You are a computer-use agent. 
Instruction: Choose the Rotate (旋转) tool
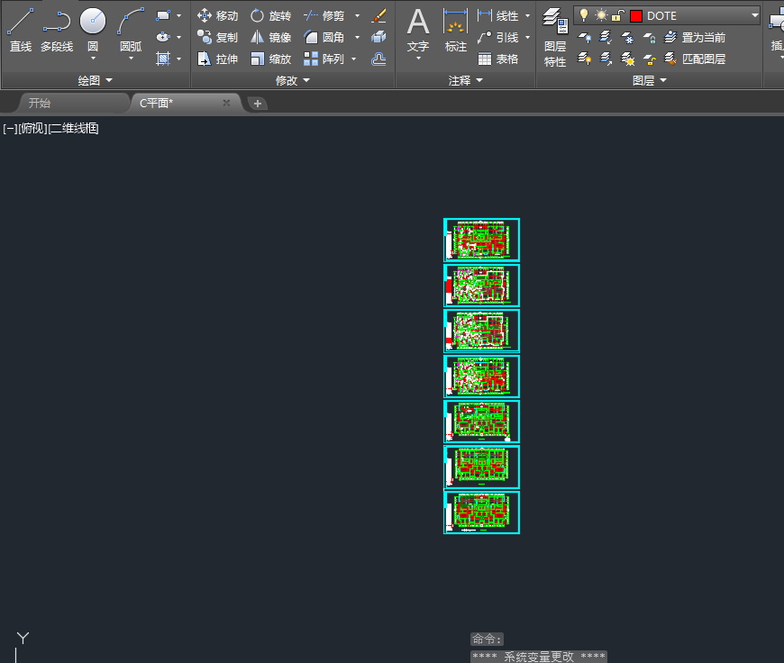[x=270, y=15]
